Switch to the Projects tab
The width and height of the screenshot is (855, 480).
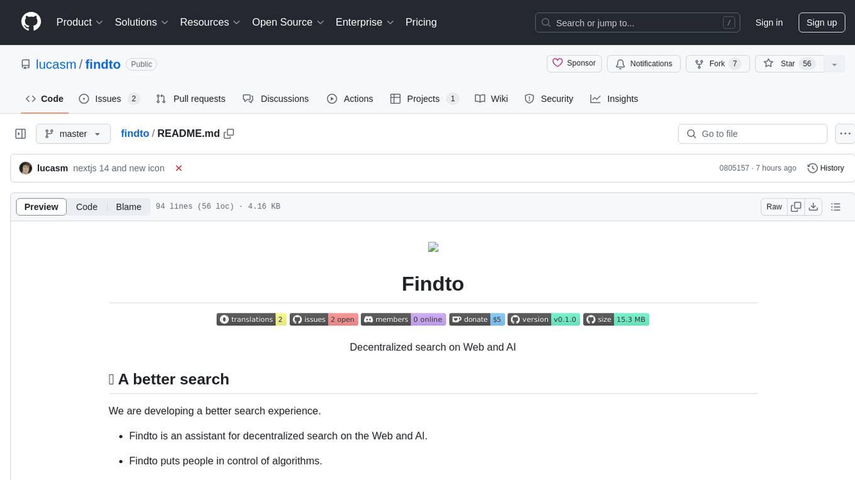click(424, 99)
